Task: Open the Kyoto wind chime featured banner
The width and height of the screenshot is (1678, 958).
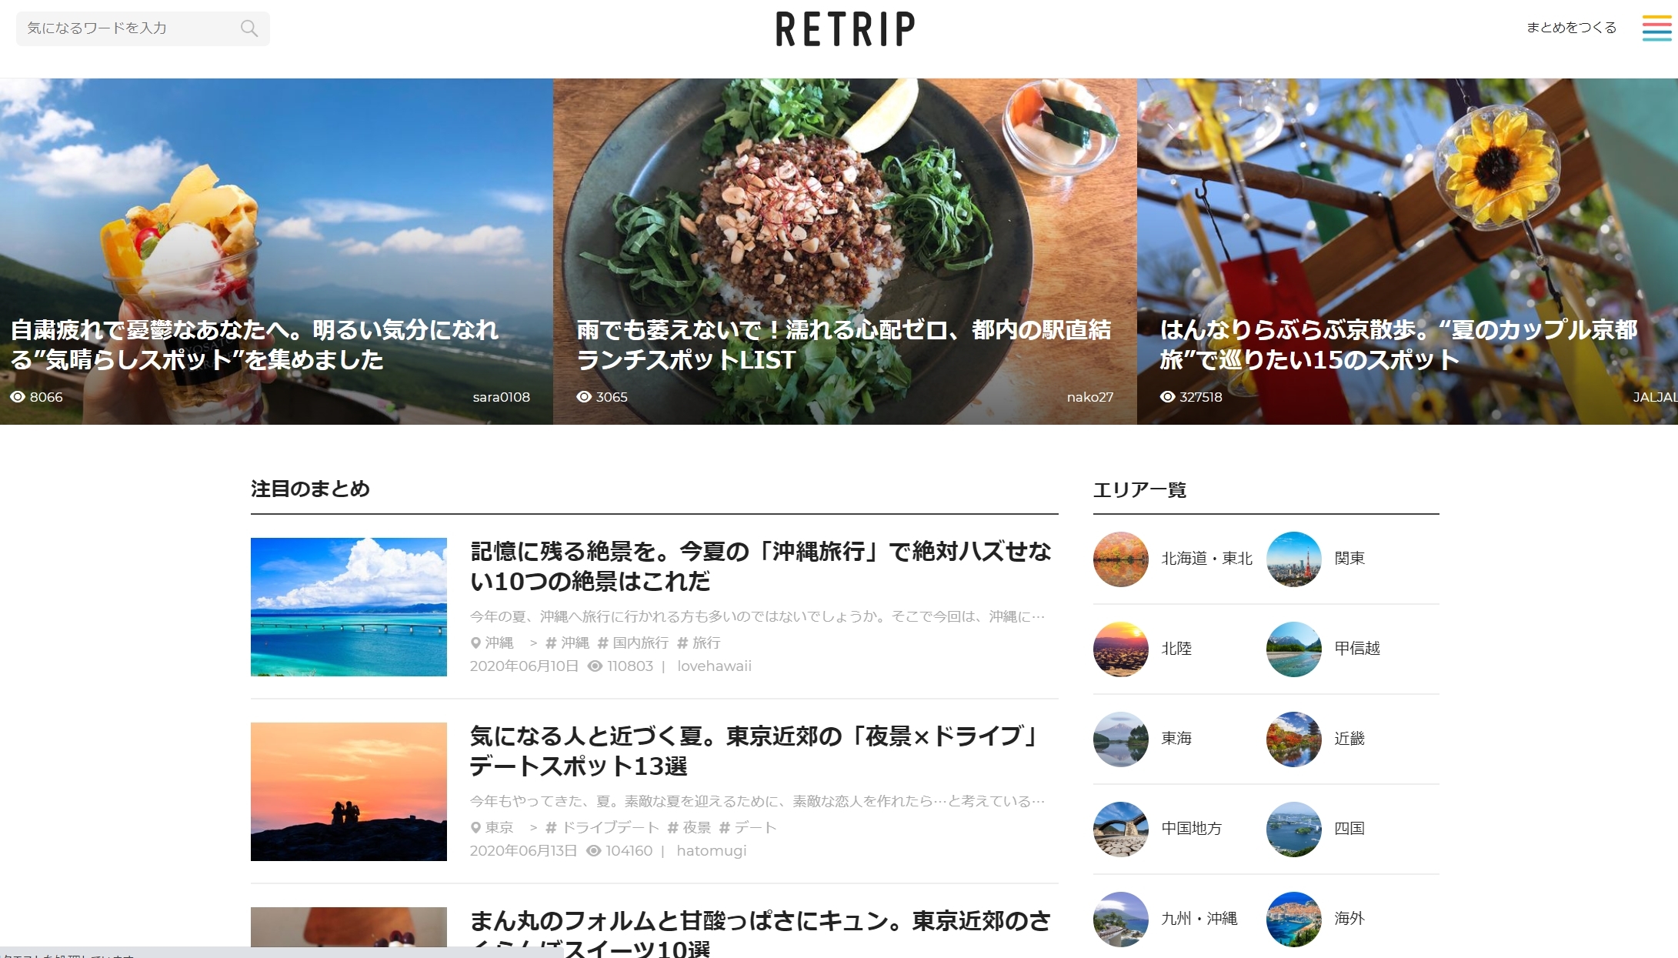Action: tap(1407, 252)
